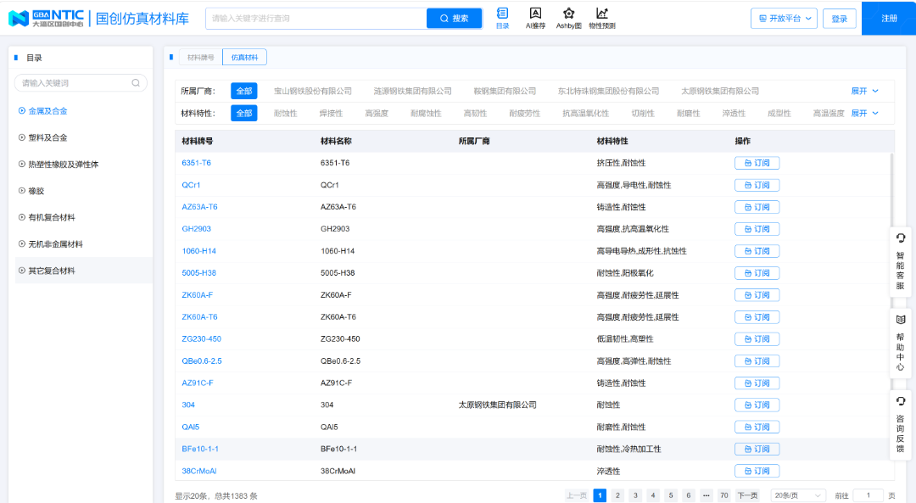Viewport: 916px width, 503px height.
Task: Subscribe (订阅) to 304 row
Action: click(x=757, y=405)
